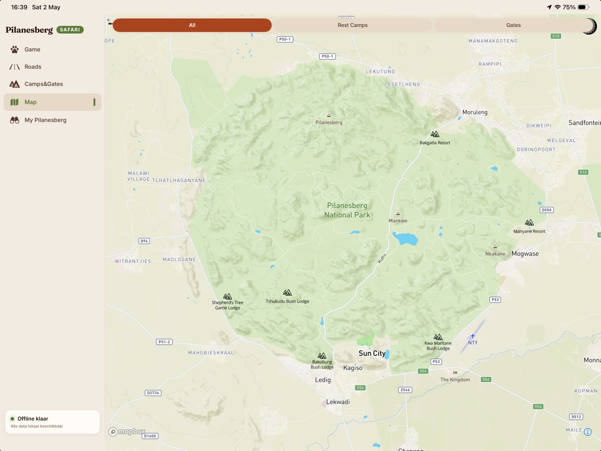Screen dimensions: 601x451
Task: Click the Mogwase town label
Action: [x=525, y=254]
